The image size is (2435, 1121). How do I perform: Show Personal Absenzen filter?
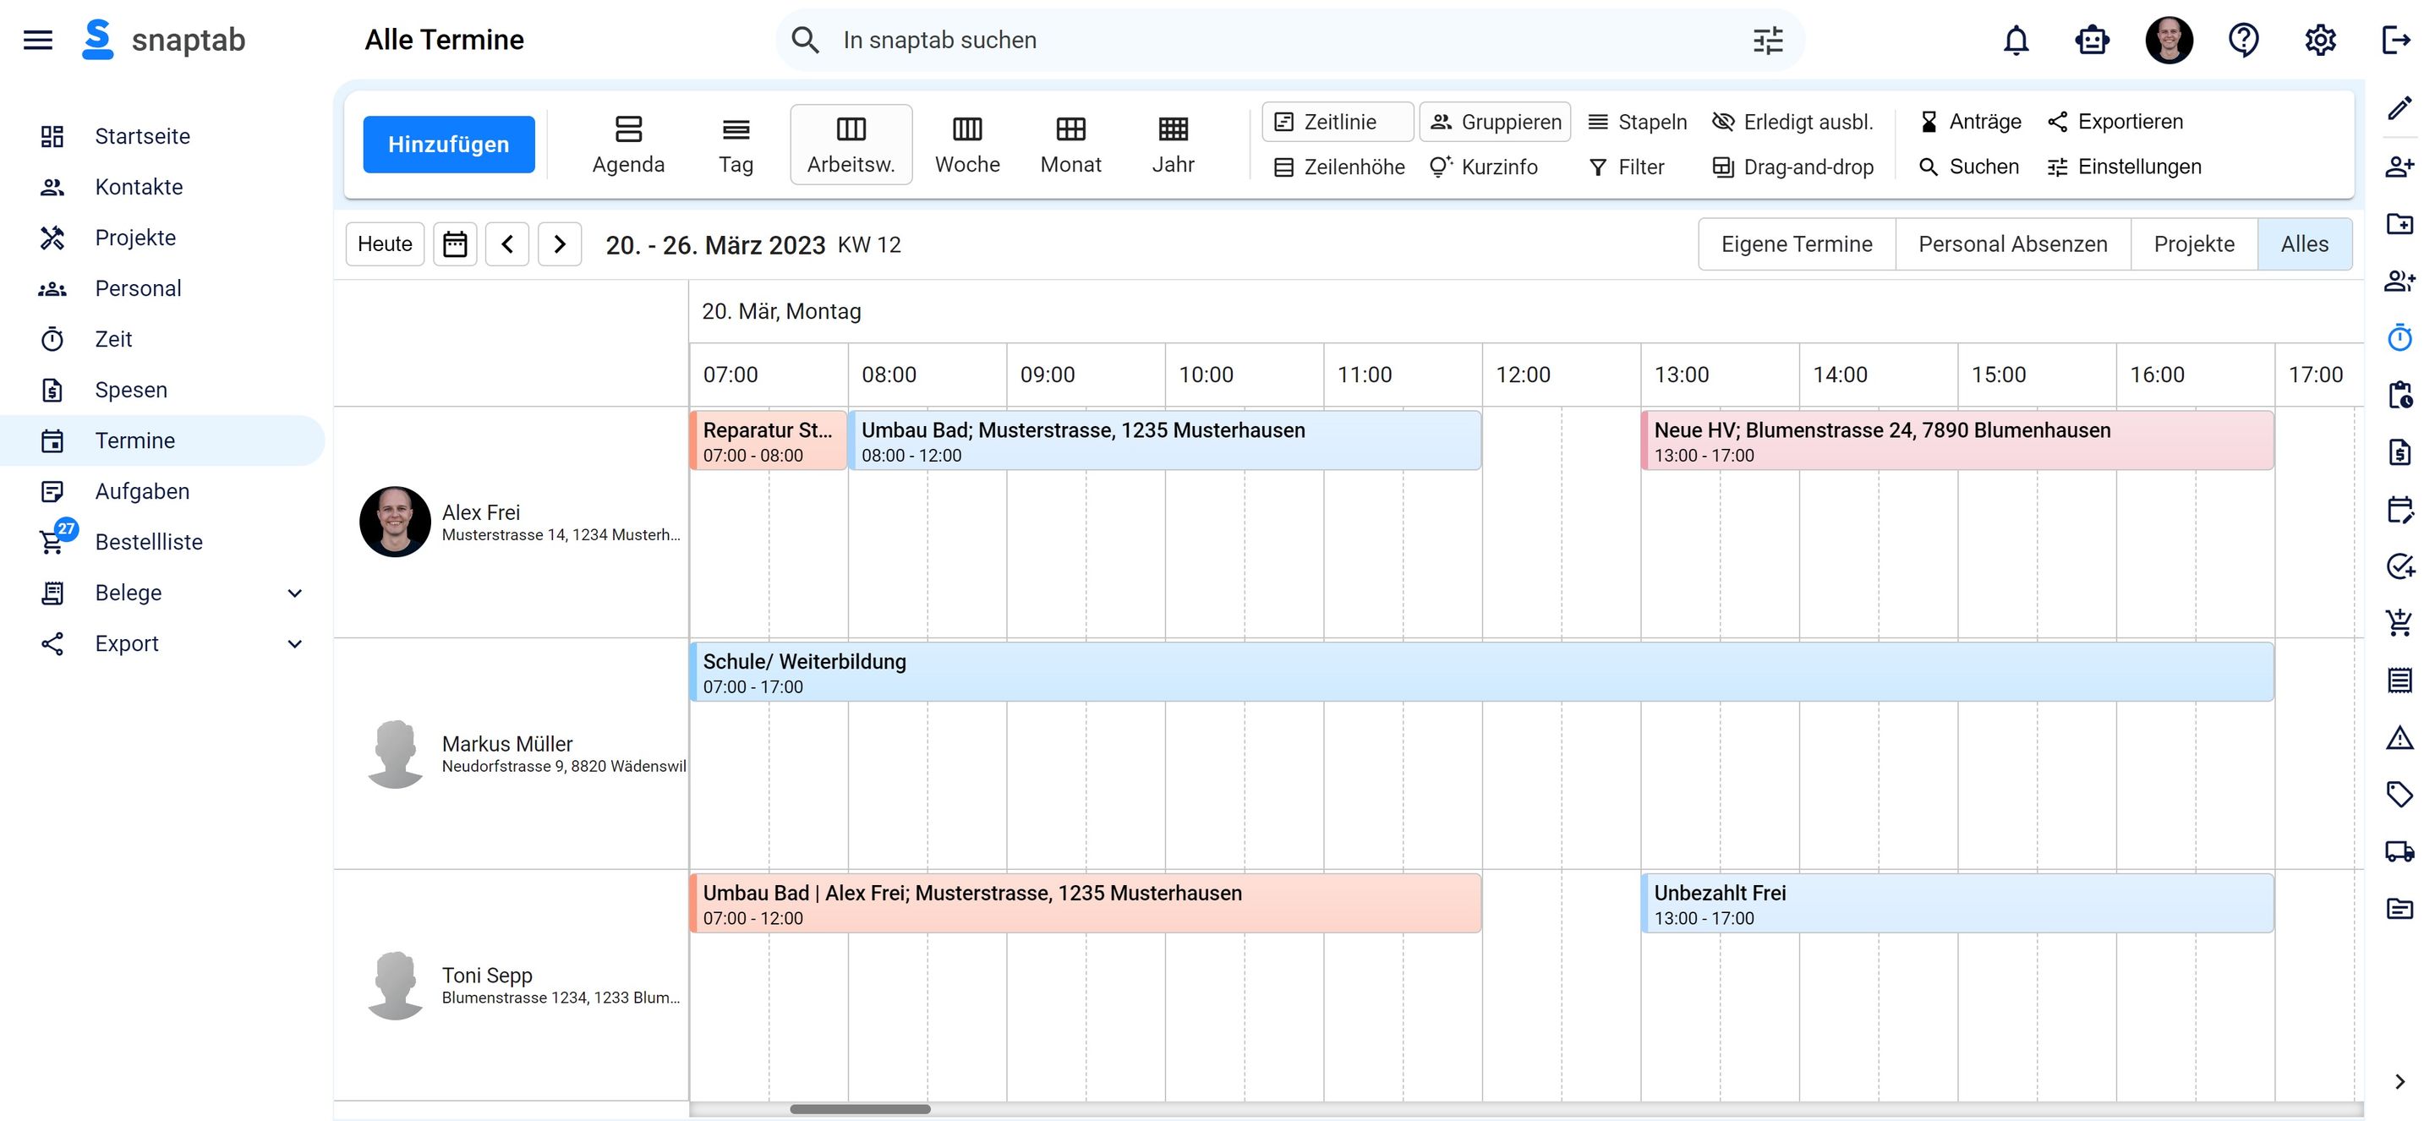pos(2012,243)
